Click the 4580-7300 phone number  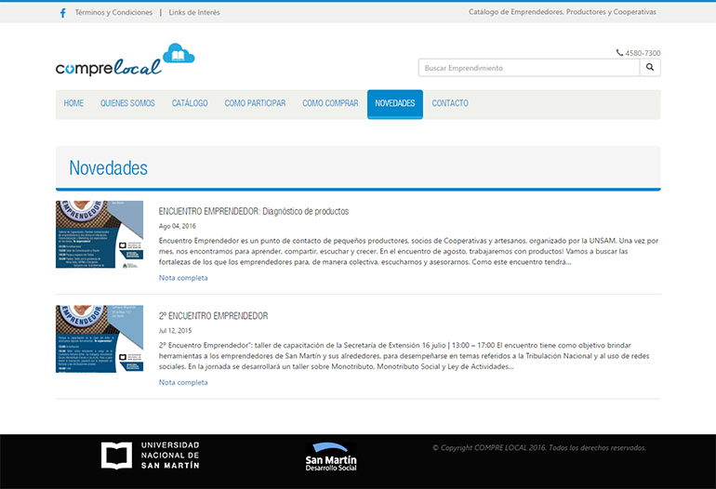point(643,53)
